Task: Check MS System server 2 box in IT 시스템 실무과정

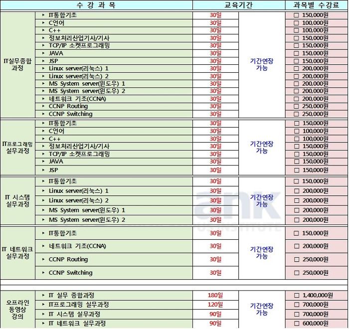Action: [x=297, y=220]
